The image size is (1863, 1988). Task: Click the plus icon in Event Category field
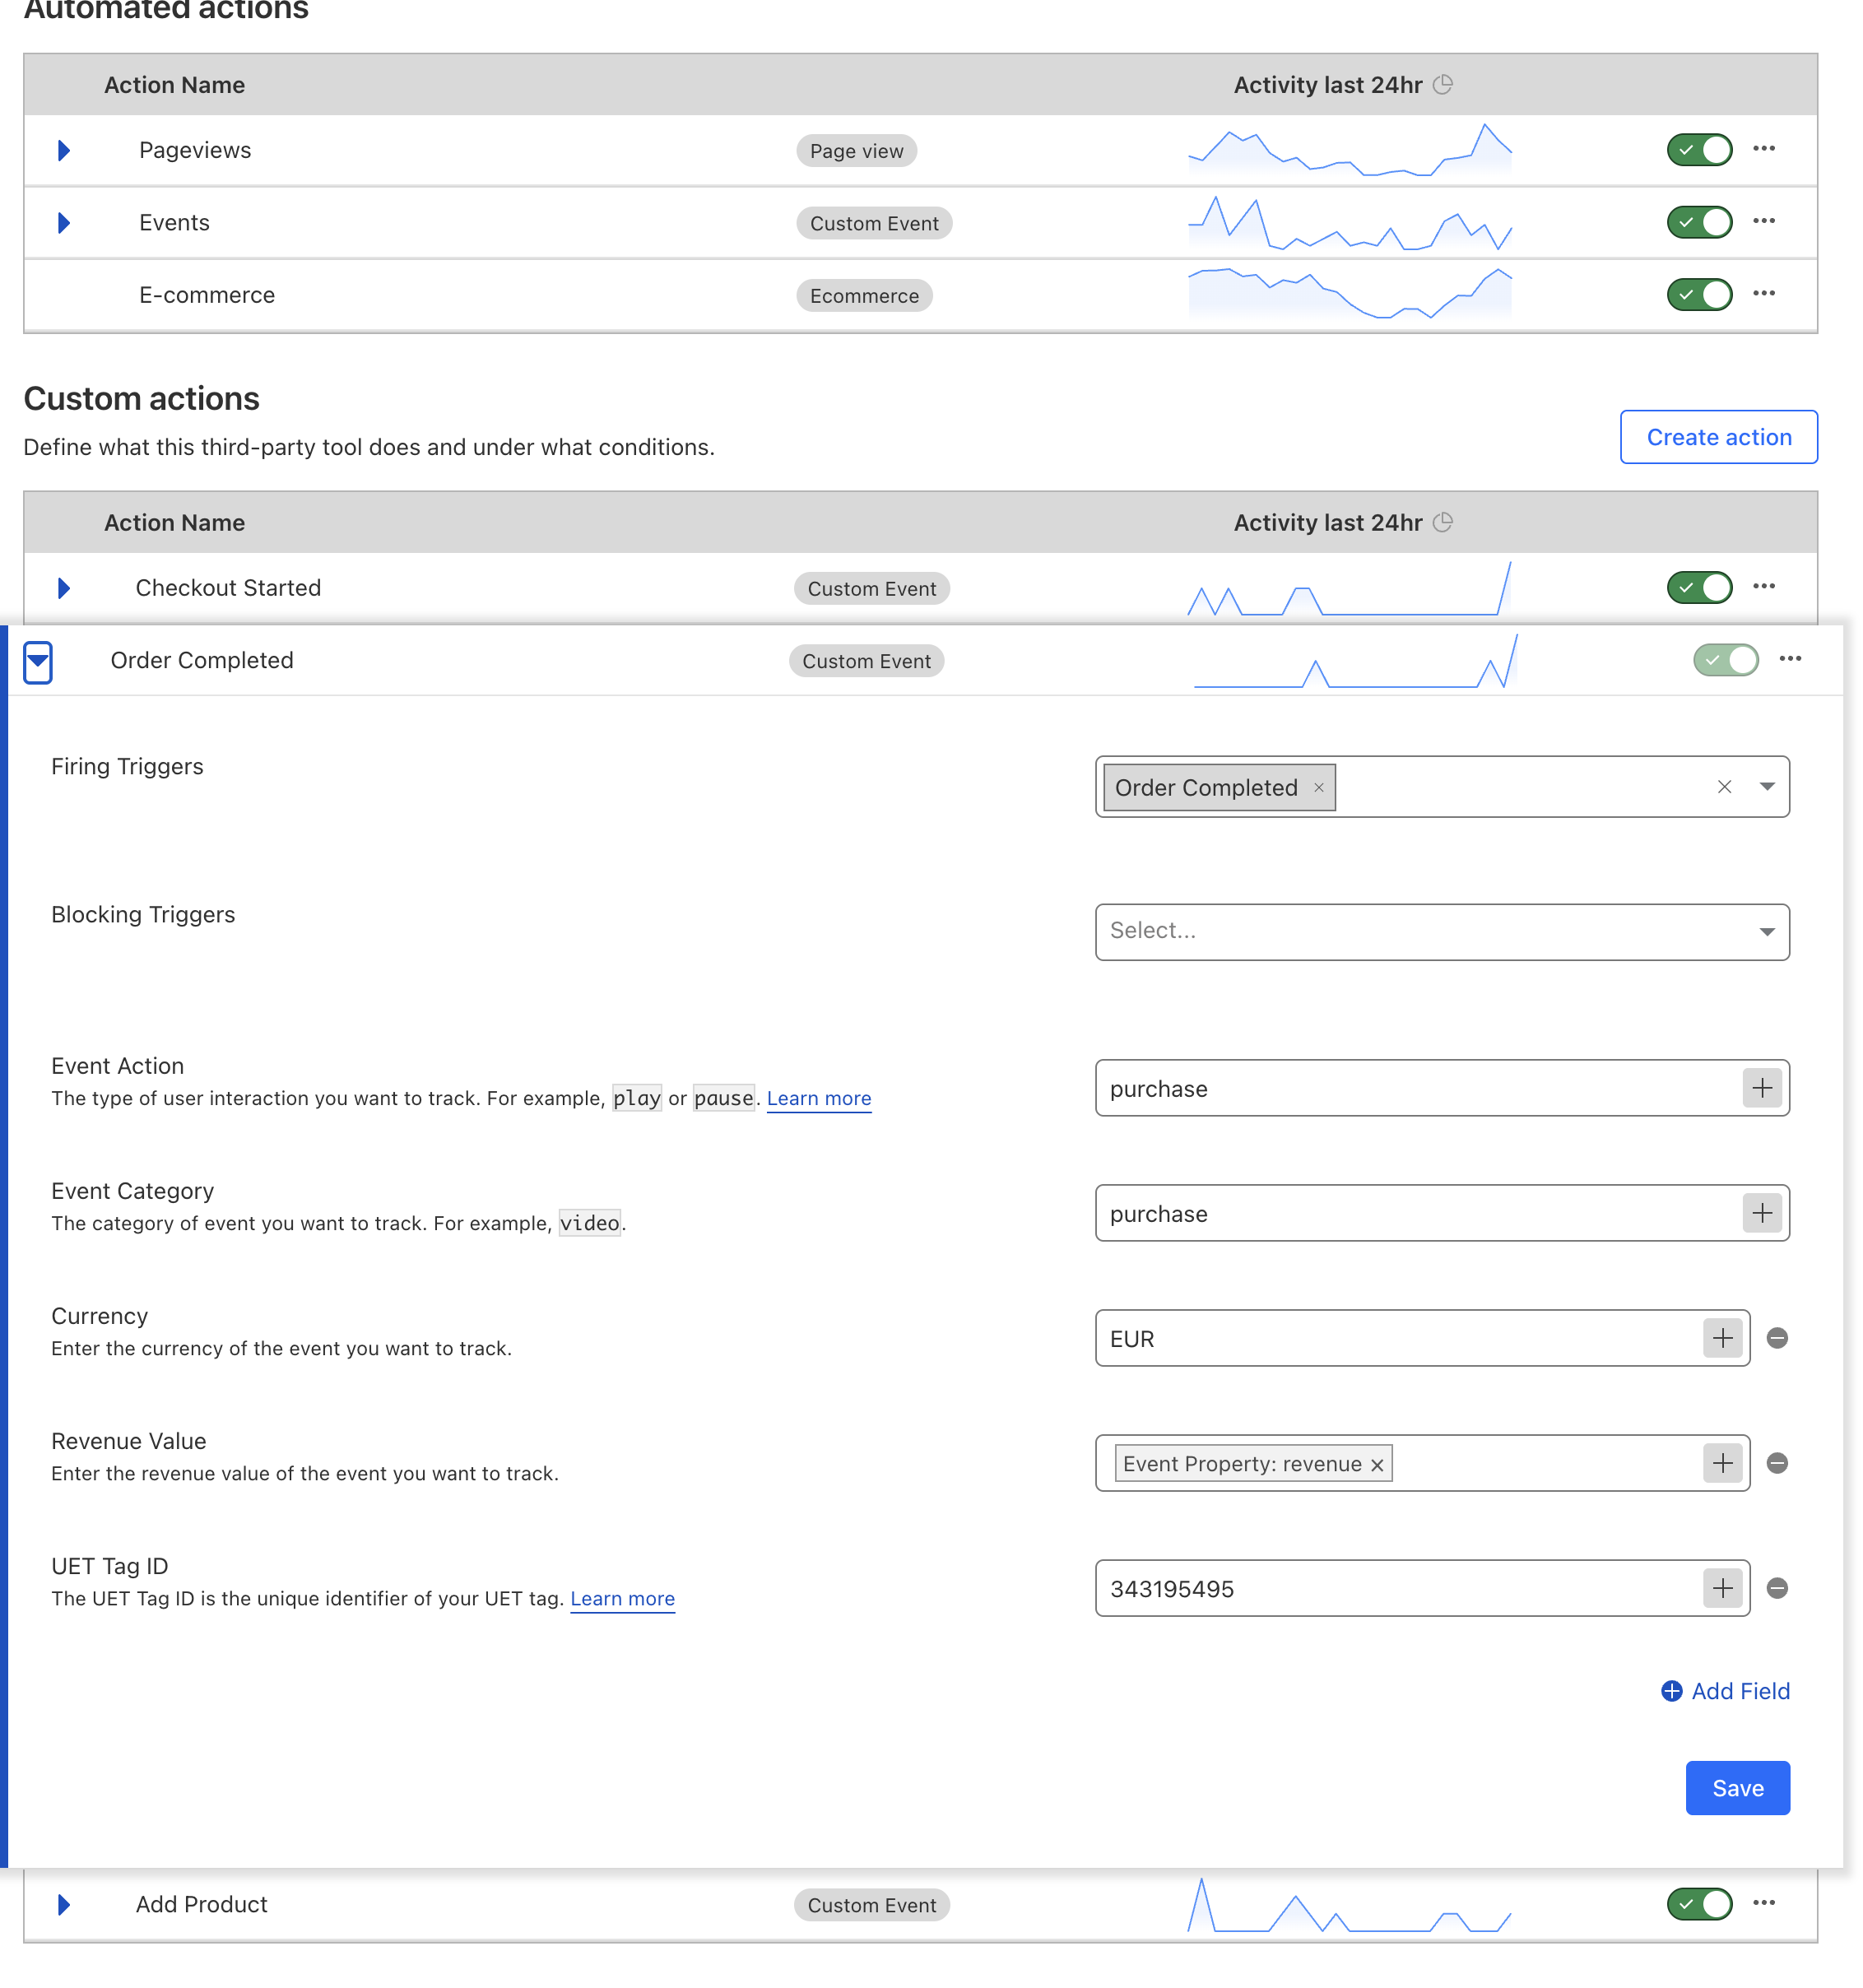[x=1761, y=1212]
